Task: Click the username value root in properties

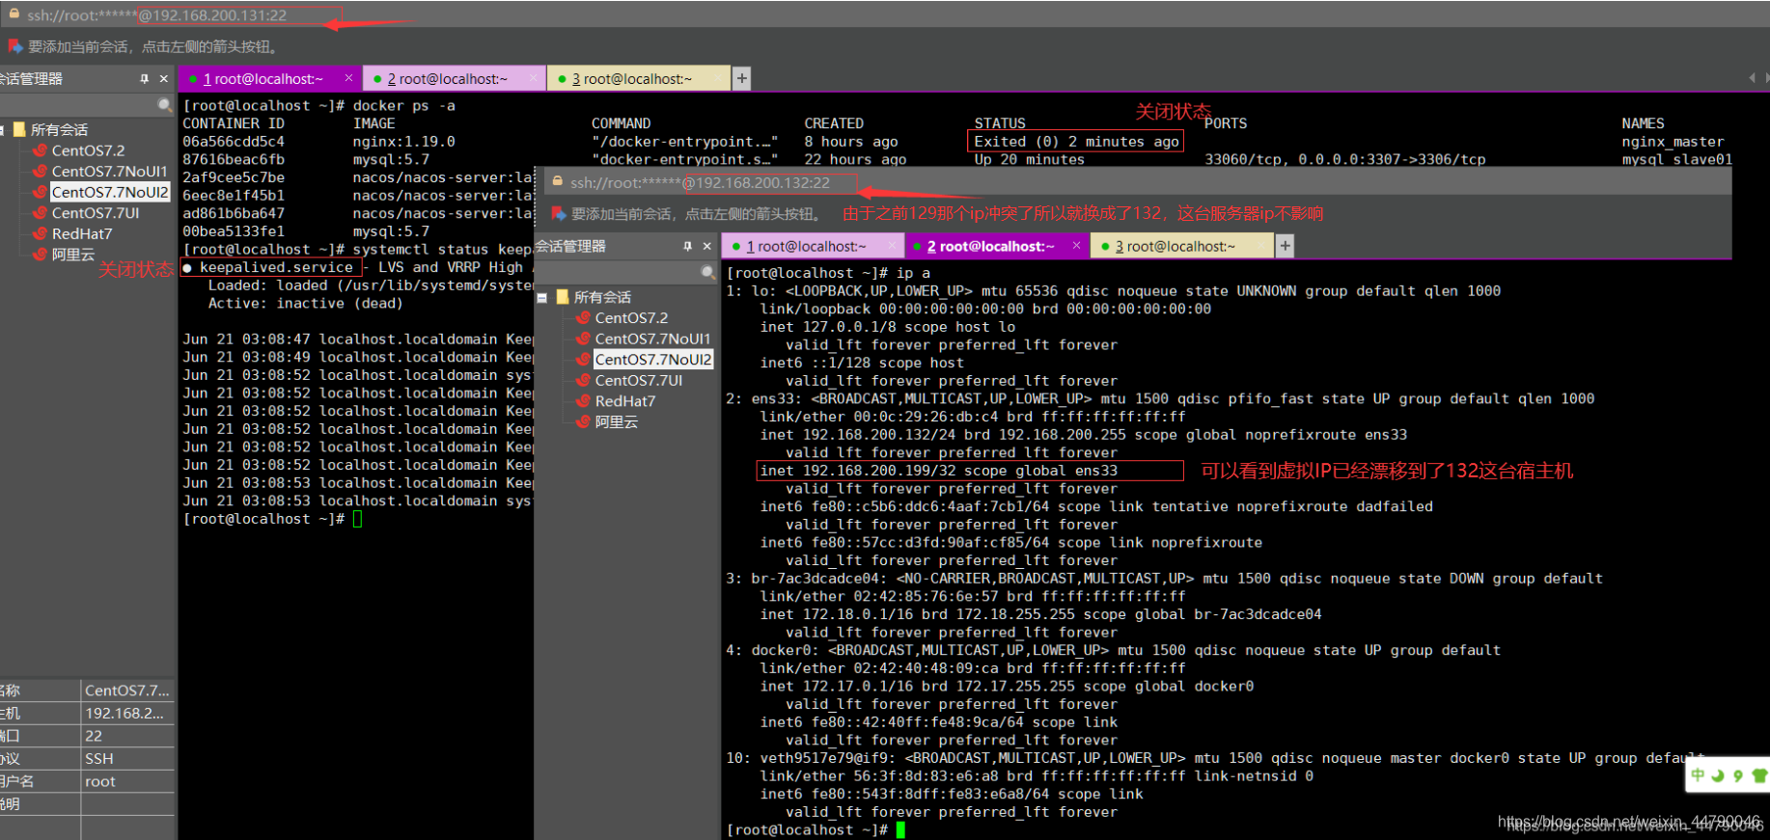Action: [x=100, y=781]
